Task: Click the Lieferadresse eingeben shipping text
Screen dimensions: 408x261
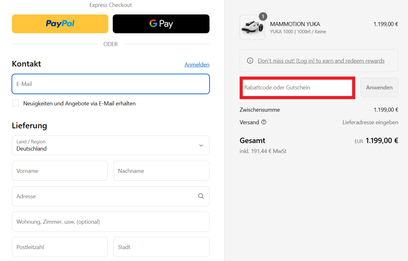Action: pyautogui.click(x=370, y=122)
